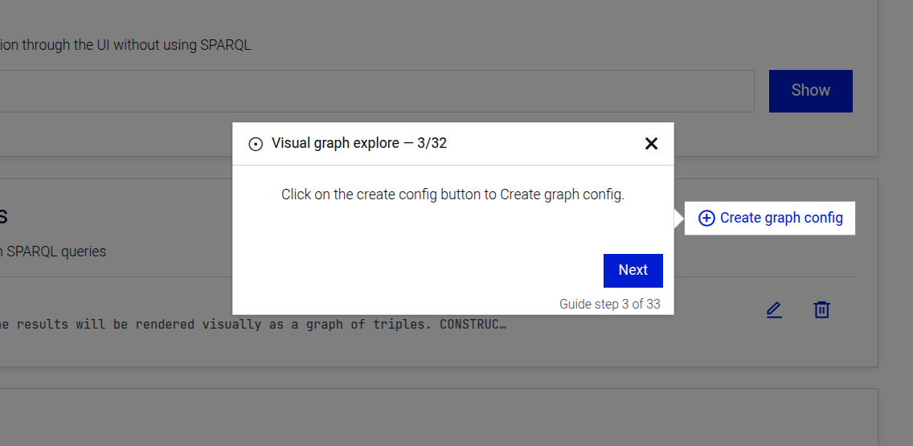
Task: Click the text 'through the UI without using SPARQL'
Action: 137,45
